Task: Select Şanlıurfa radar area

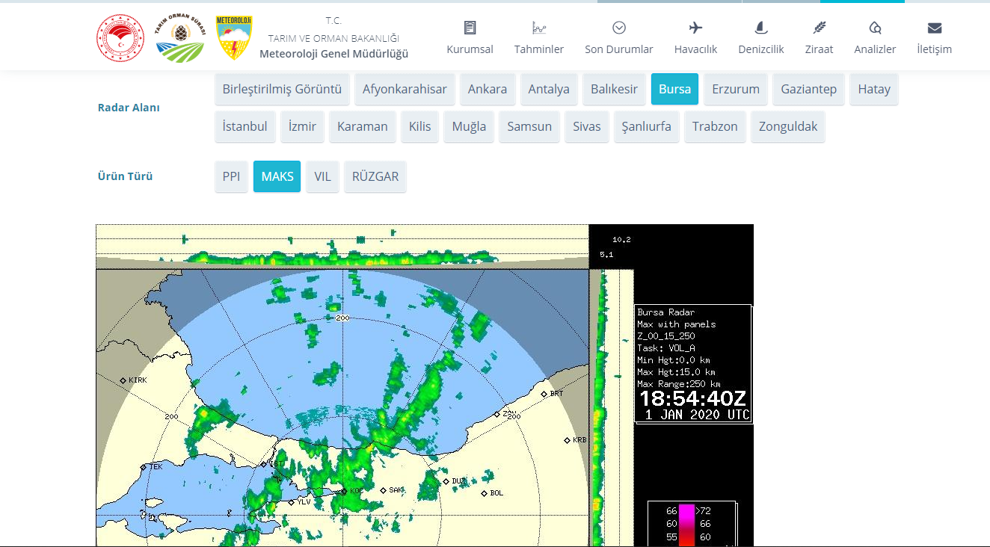Action: 647,126
